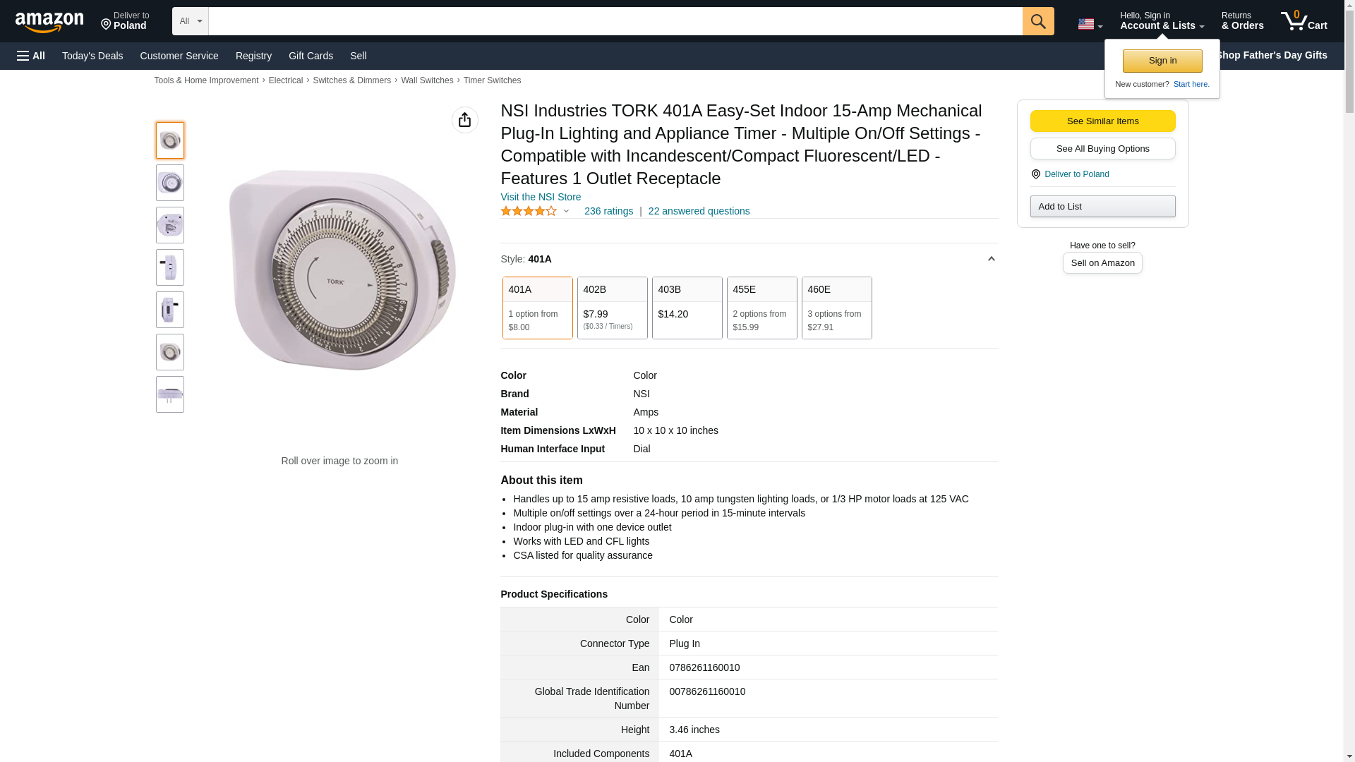Open Gift Cards nav item
1355x762 pixels.
pyautogui.click(x=311, y=56)
